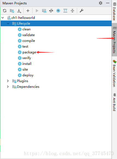Execute Maven goal icon
The height and width of the screenshot is (159, 117).
tap(44, 11)
